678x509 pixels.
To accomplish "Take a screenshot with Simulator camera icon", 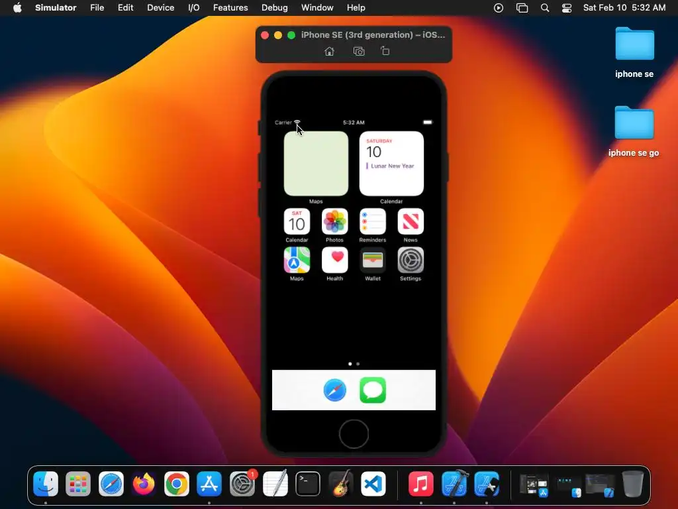I will (x=359, y=52).
